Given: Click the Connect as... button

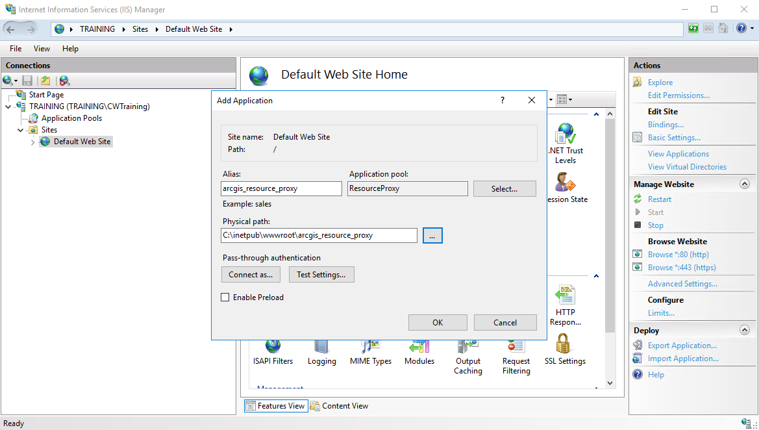Looking at the screenshot, I should tap(251, 275).
